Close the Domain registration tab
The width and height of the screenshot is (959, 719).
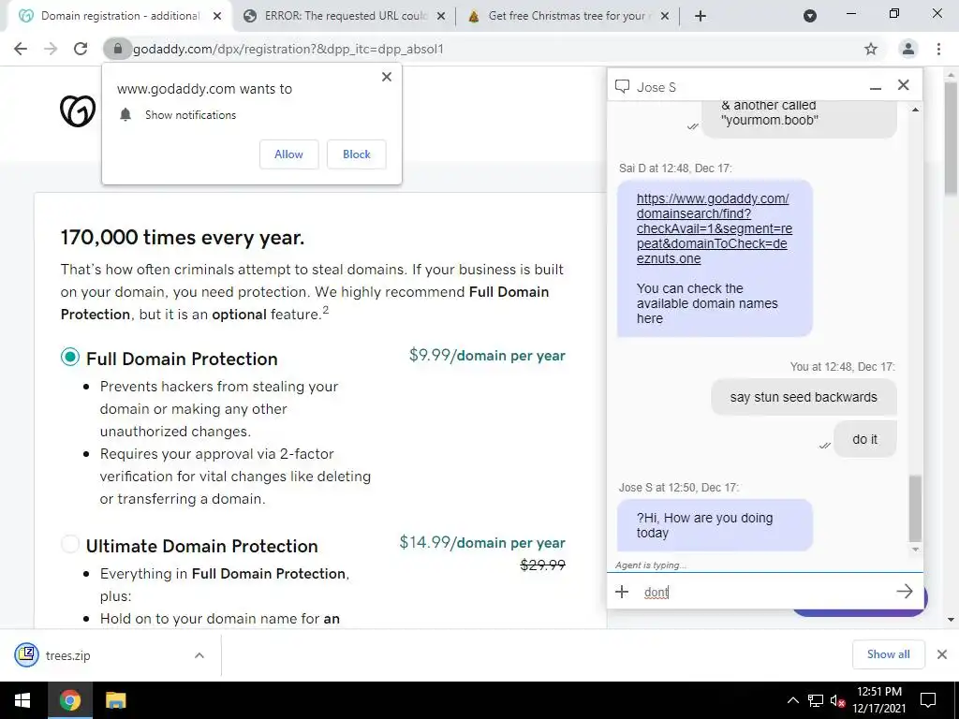[x=217, y=17]
